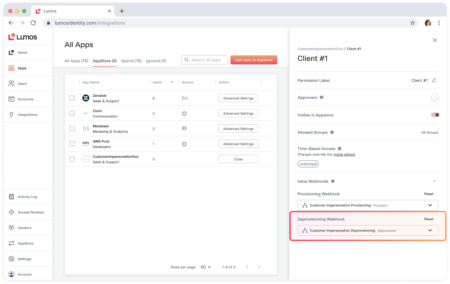Open Advanced Settings for Zoom
450x284 pixels.
coord(238,114)
